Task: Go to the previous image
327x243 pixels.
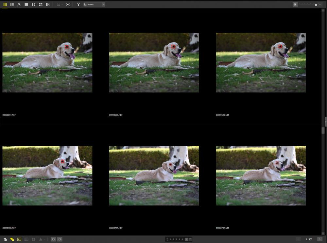Action: [299, 239]
